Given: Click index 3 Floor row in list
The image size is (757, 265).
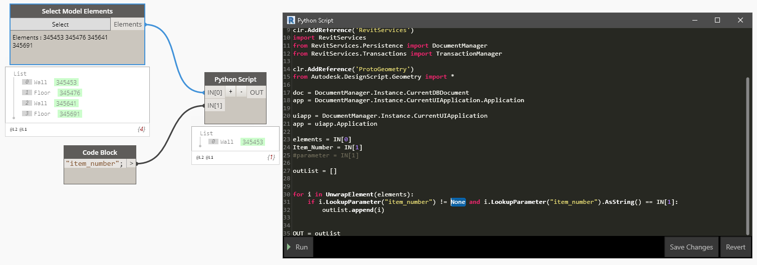Looking at the screenshot, I should click(52, 114).
